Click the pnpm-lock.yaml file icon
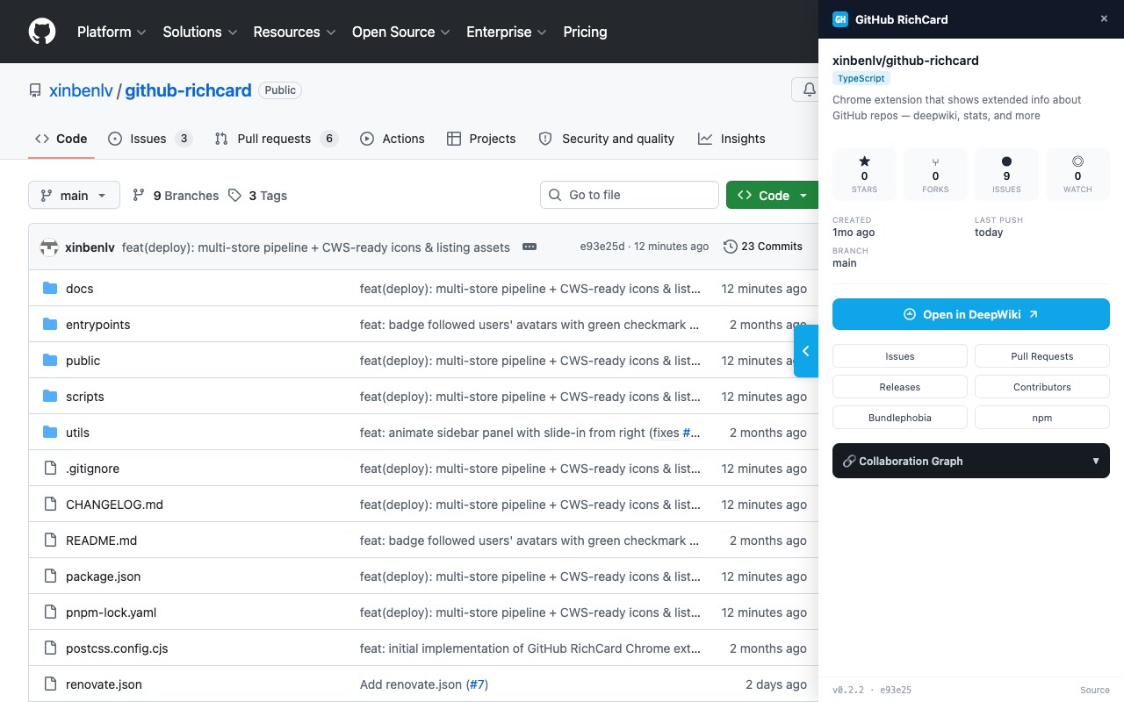Viewport: 1124px width, 702px height. pos(50,612)
